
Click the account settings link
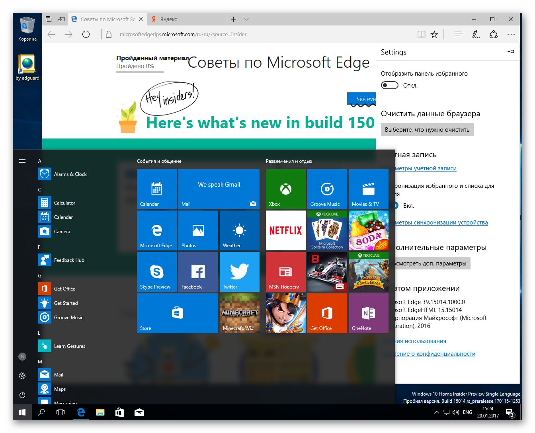(426, 168)
